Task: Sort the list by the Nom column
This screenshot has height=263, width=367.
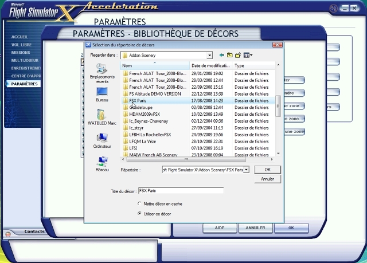Action: [x=155, y=66]
